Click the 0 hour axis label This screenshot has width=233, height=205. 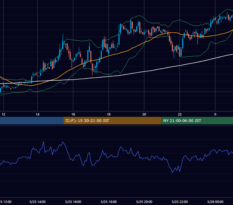pyautogui.click(x=215, y=114)
